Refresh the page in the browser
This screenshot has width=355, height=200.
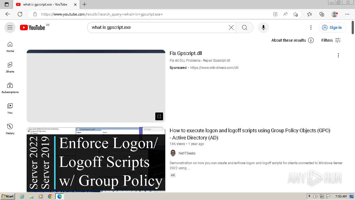(20, 14)
